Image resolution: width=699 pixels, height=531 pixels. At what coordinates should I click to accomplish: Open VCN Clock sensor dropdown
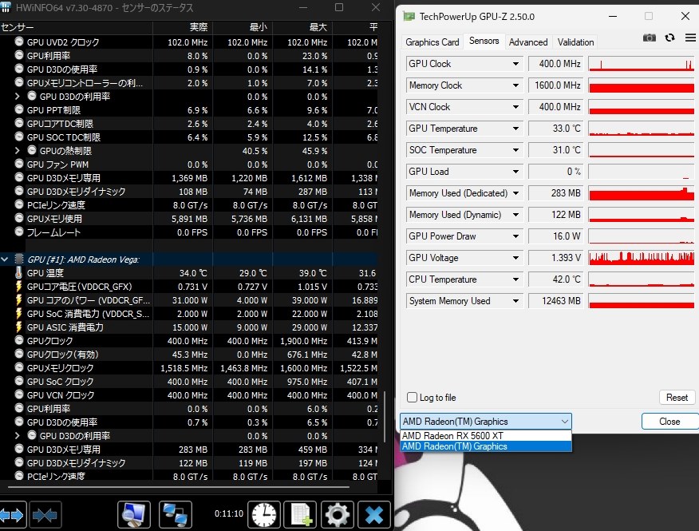click(x=515, y=107)
